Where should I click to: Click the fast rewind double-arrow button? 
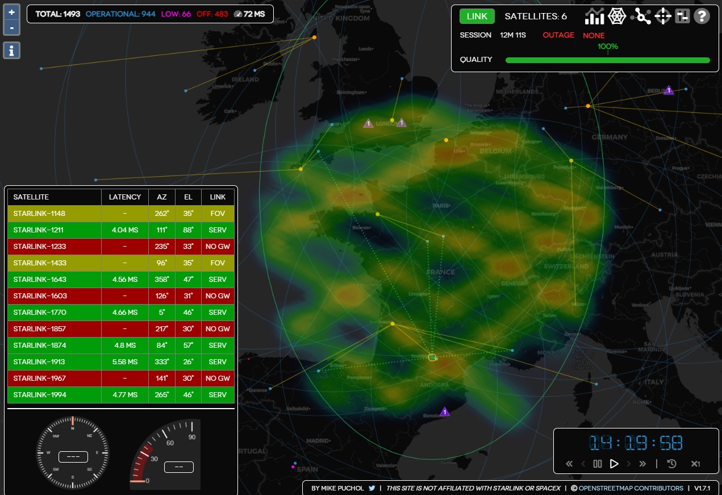tap(569, 464)
